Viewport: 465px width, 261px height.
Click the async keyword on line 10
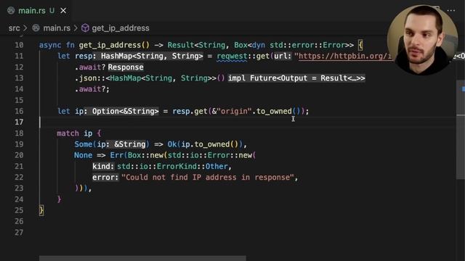[x=50, y=45]
